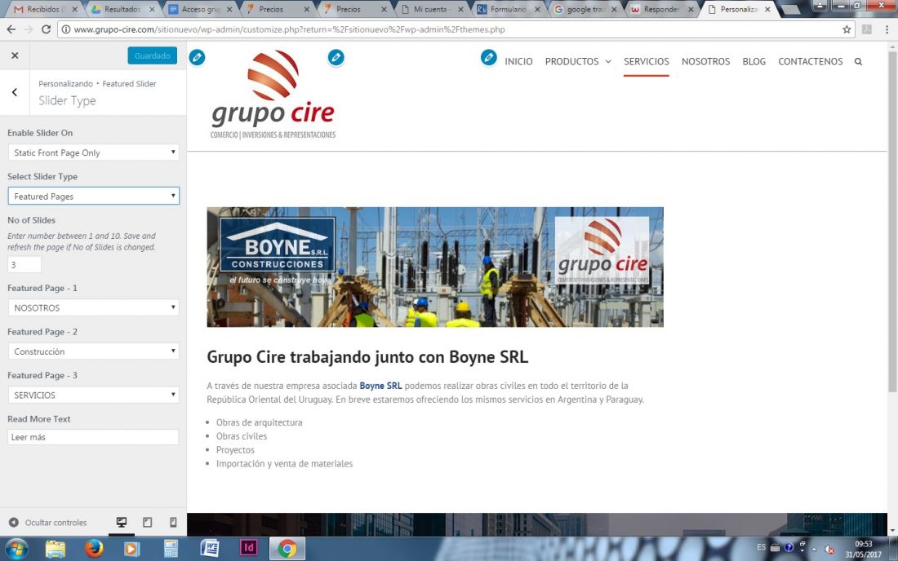Click the address bar URL
Viewport: 898px width, 561px height.
[289, 29]
